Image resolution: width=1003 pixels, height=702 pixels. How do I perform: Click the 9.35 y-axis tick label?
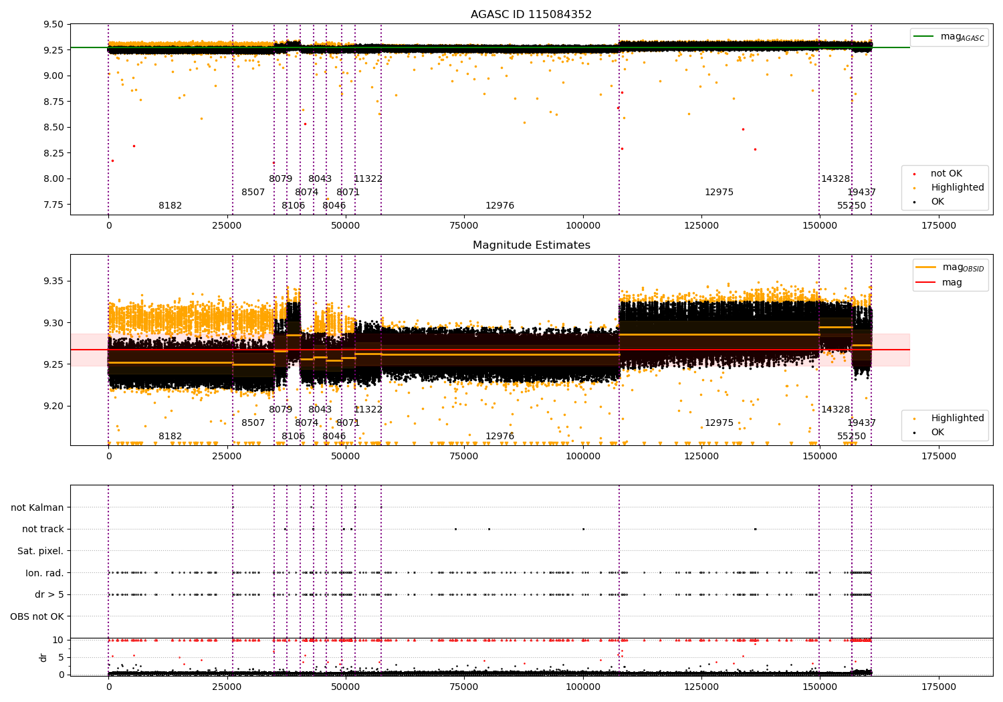[53, 281]
